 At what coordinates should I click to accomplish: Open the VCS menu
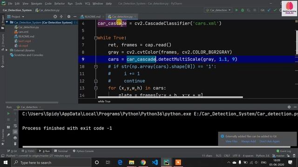point(88,3)
